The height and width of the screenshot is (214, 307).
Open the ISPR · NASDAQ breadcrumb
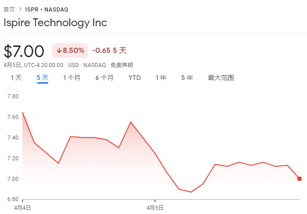47,9
